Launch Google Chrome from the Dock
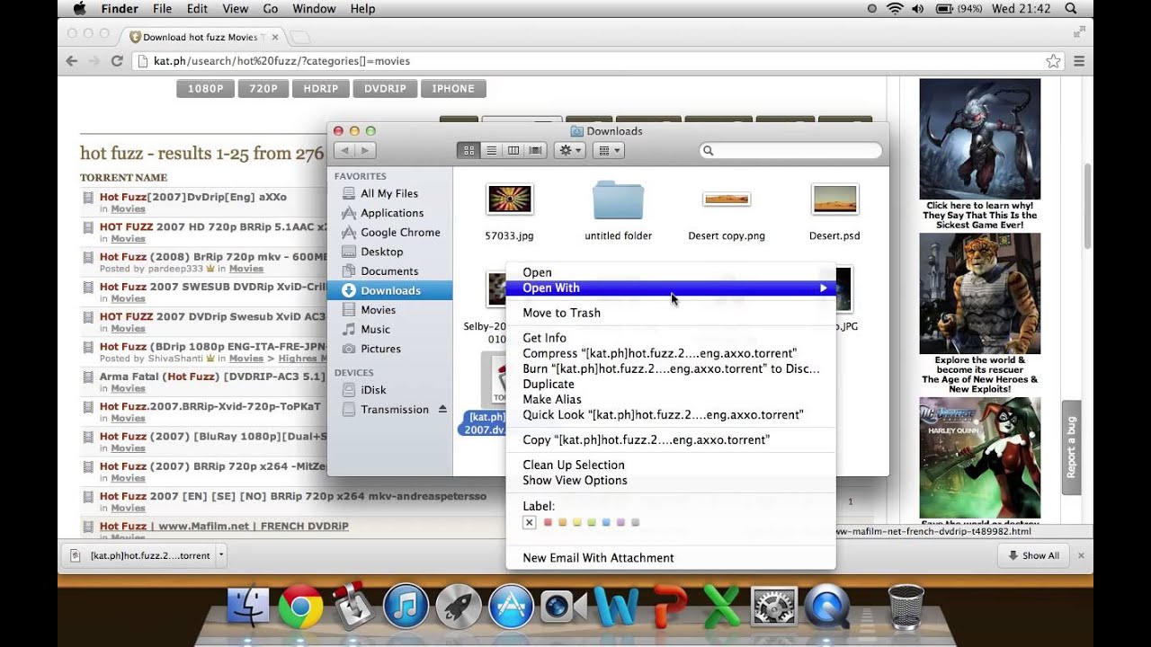The image size is (1151, 647). (300, 607)
